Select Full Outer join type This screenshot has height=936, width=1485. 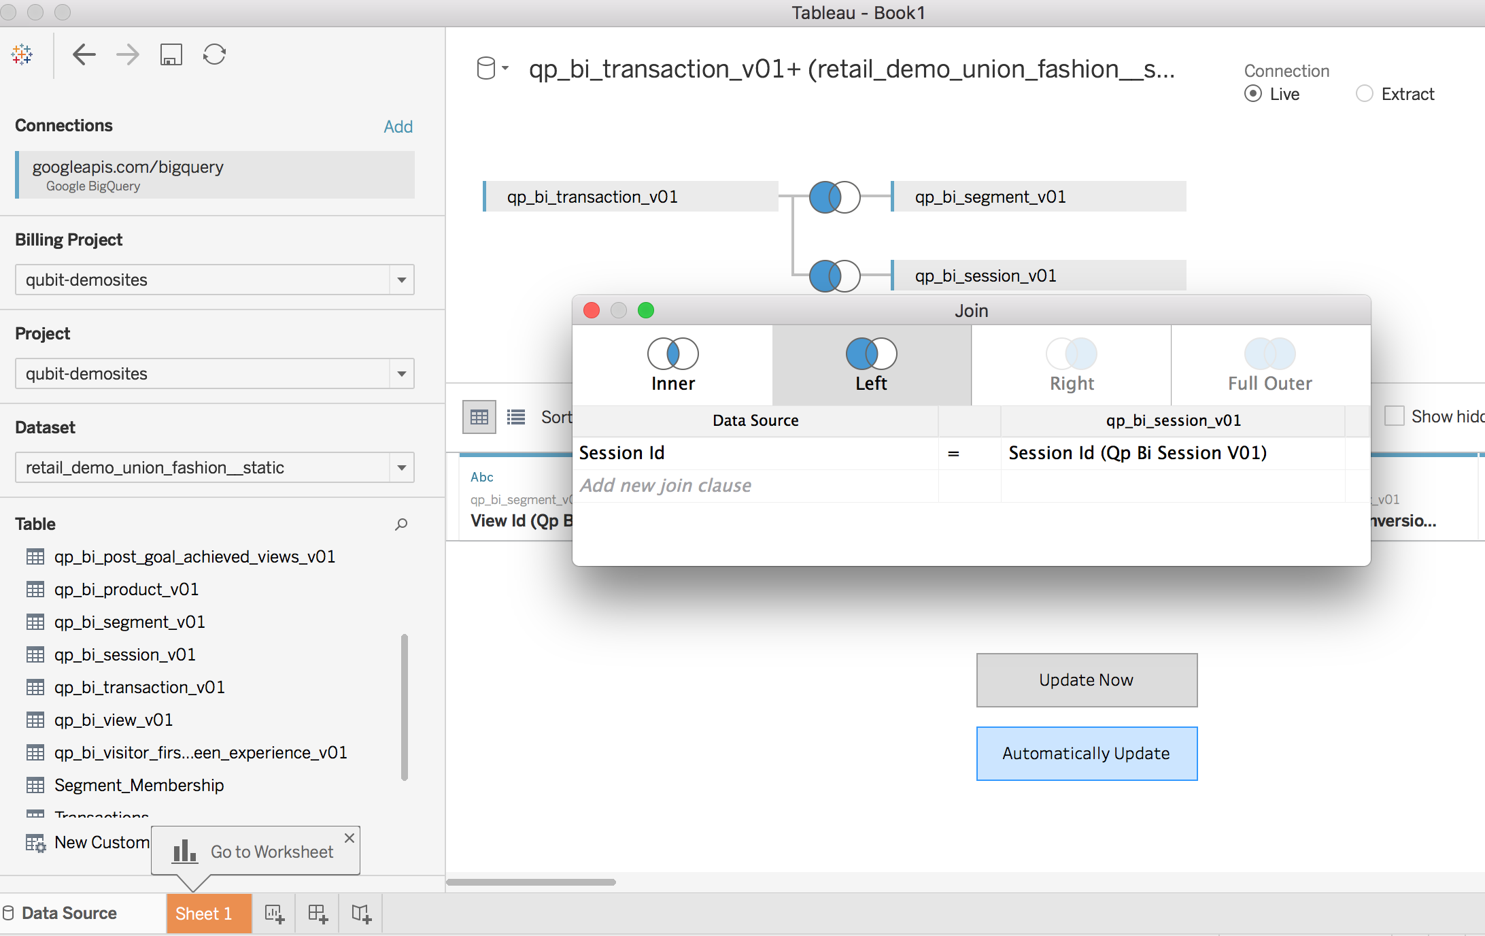pos(1270,365)
